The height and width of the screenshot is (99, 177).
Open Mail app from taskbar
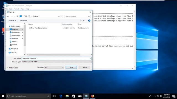(80, 96)
